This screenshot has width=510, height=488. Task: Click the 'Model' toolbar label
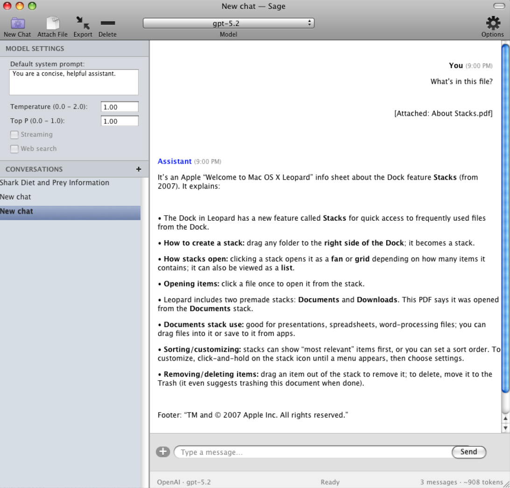(x=228, y=34)
